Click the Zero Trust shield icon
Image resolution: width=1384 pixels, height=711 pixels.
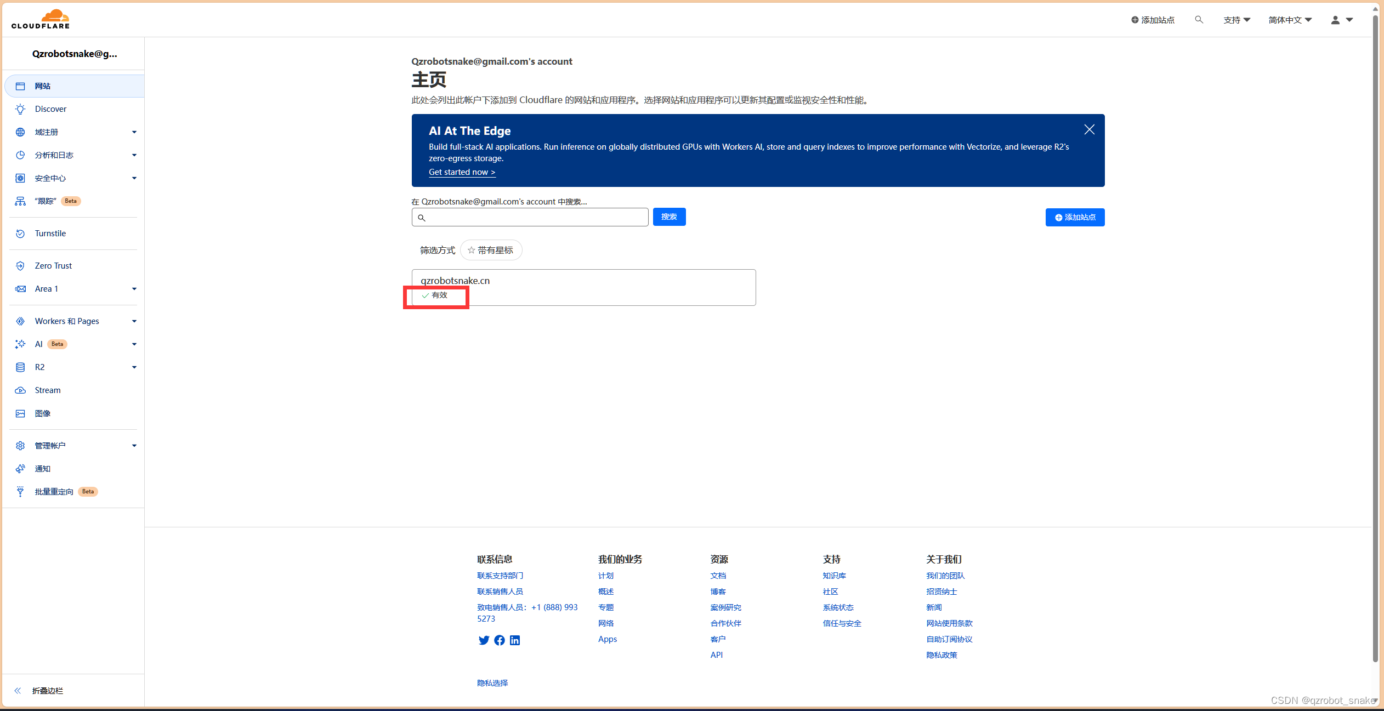pos(20,266)
